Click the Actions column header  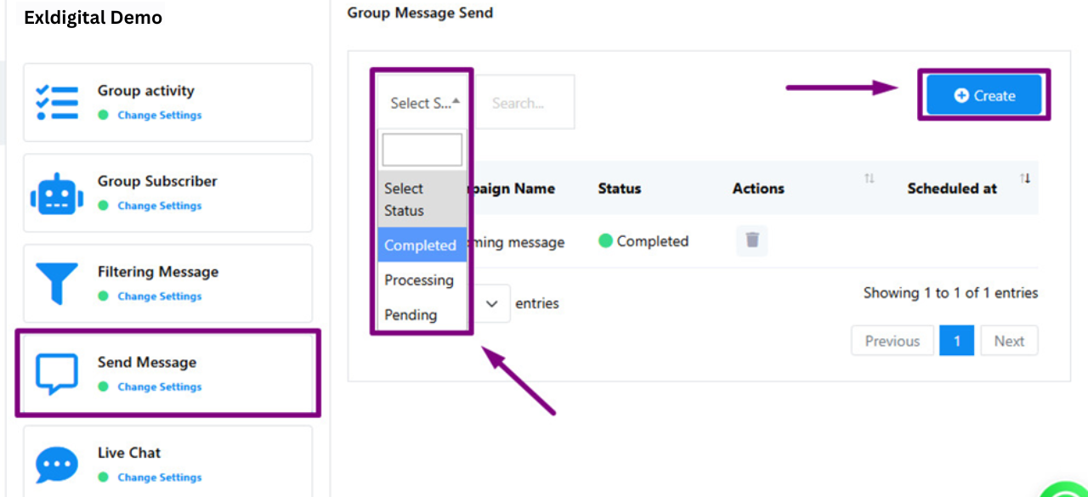tap(758, 189)
